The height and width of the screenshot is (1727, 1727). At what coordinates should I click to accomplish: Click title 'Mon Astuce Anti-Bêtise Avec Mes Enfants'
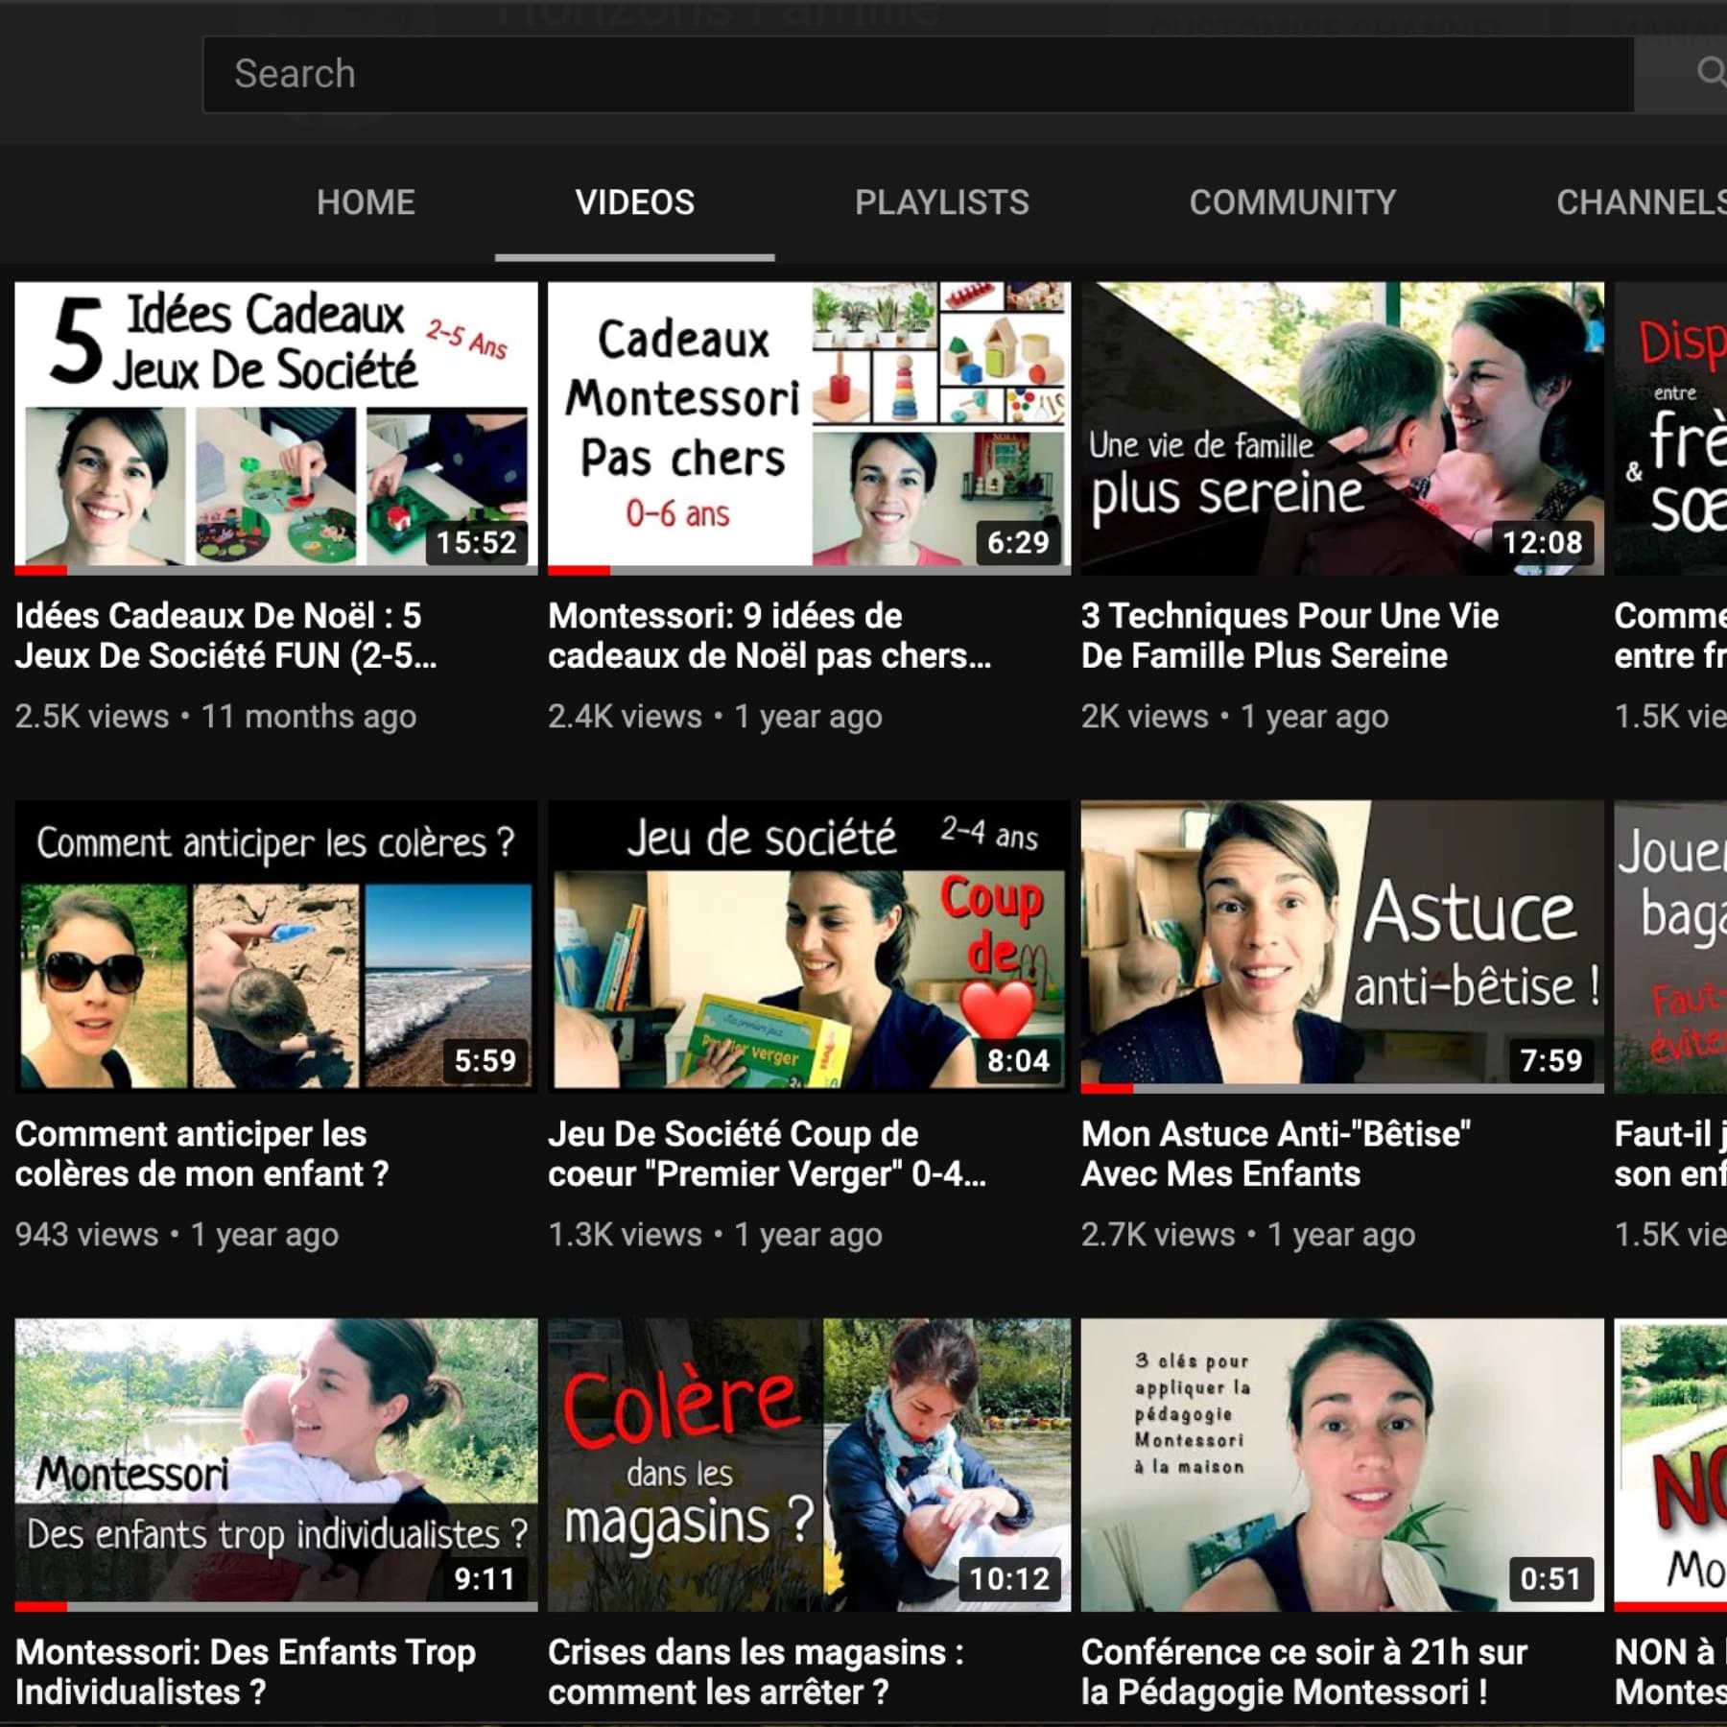tap(1276, 1153)
